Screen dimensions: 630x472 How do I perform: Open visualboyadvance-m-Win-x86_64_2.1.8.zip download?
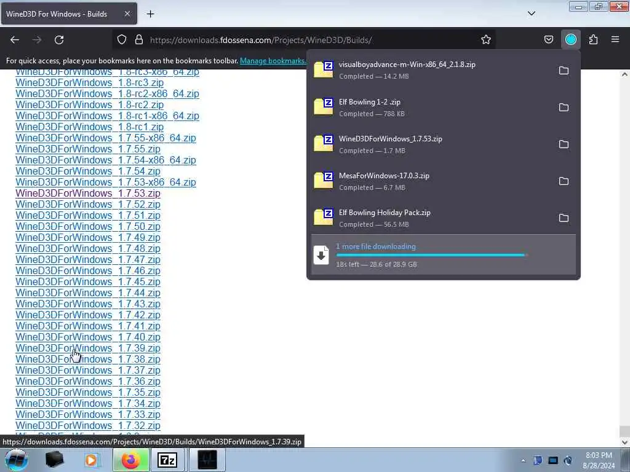430,70
